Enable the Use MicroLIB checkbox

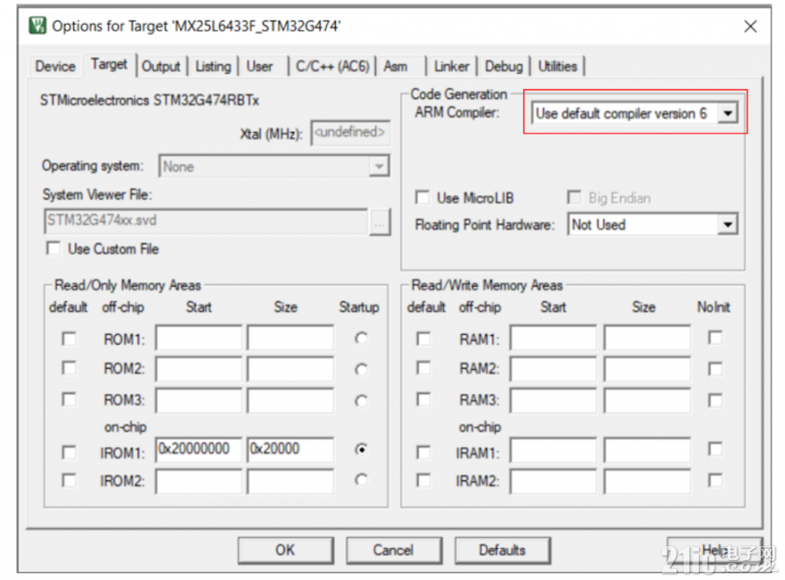[423, 197]
